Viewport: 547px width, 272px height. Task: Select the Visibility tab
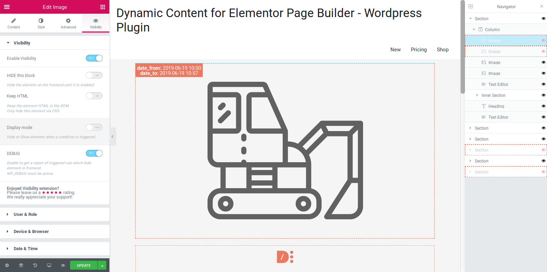tap(96, 23)
